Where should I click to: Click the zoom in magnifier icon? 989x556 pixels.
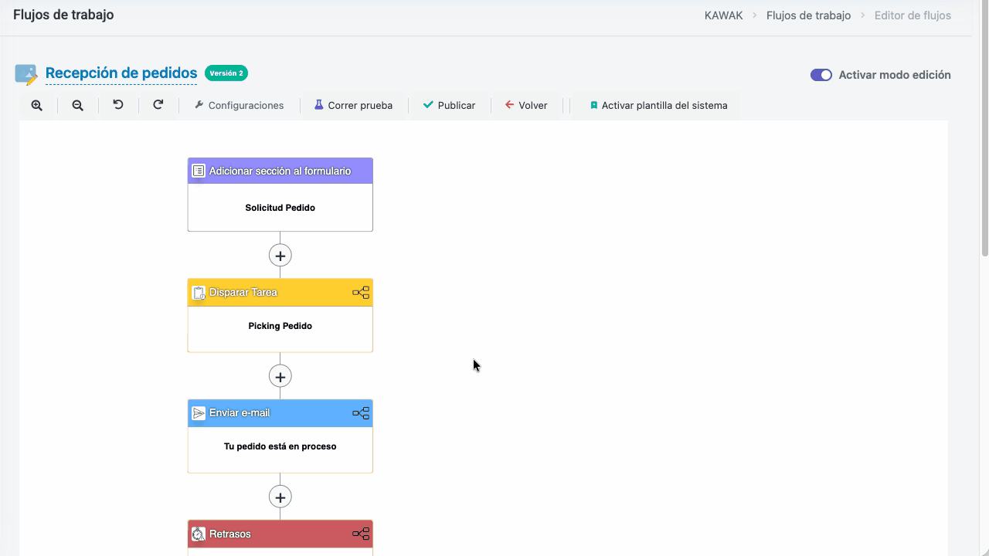36,105
